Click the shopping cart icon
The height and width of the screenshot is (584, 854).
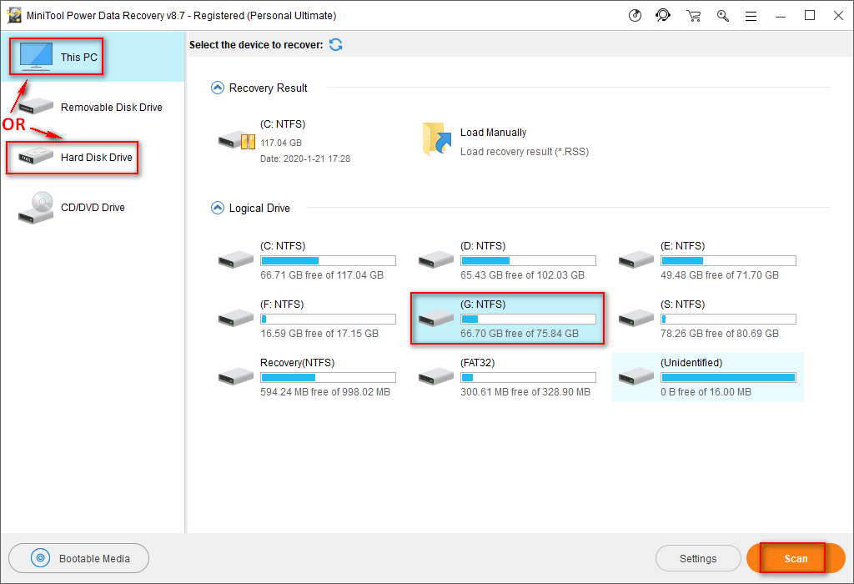pyautogui.click(x=693, y=15)
